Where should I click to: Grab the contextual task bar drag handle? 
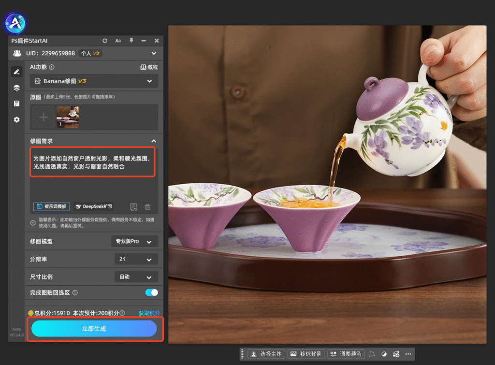242,354
